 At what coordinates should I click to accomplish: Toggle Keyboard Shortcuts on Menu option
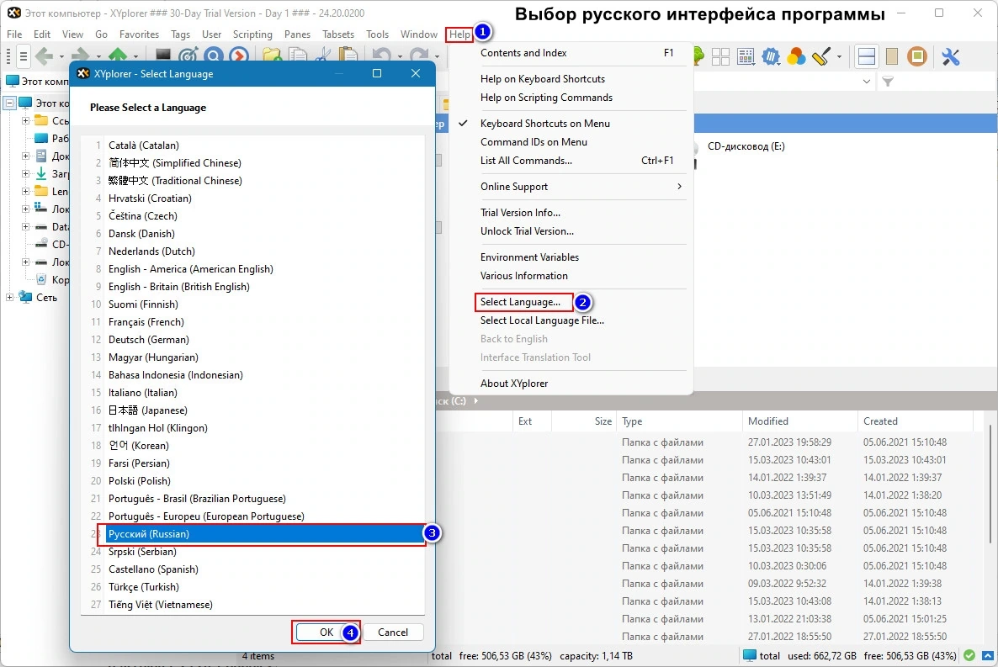544,124
